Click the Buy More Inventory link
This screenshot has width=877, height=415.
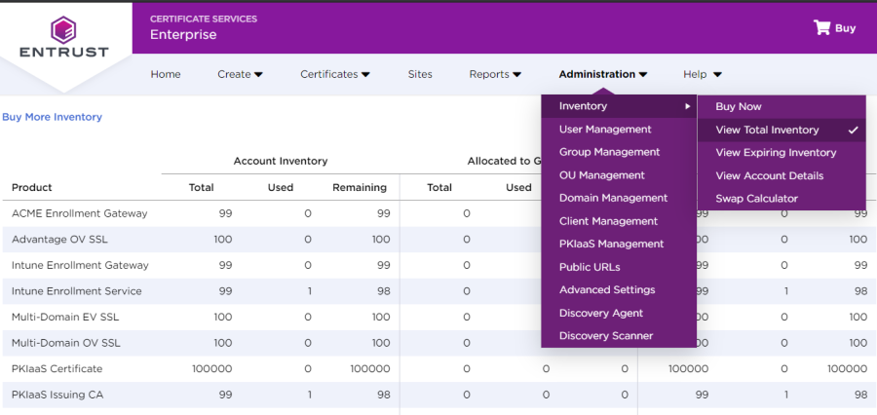tap(52, 117)
